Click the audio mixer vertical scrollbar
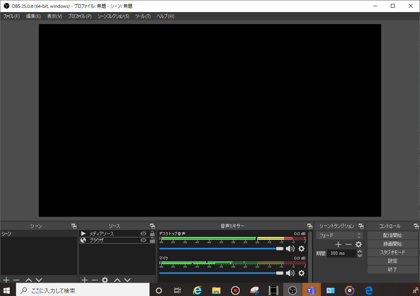The image size is (420, 296). (x=310, y=257)
